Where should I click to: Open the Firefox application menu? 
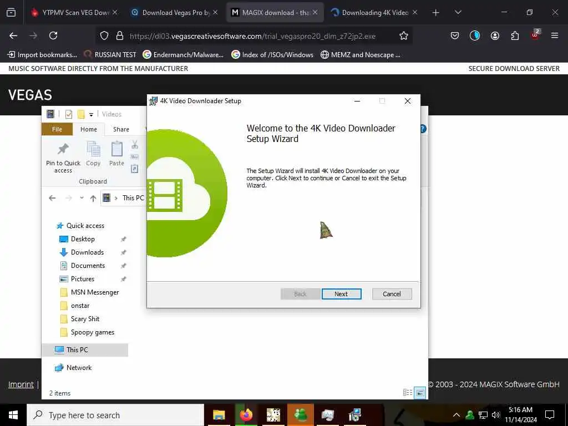(555, 35)
